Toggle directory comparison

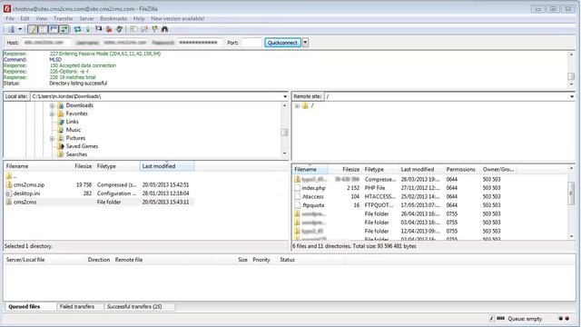pos(144,29)
